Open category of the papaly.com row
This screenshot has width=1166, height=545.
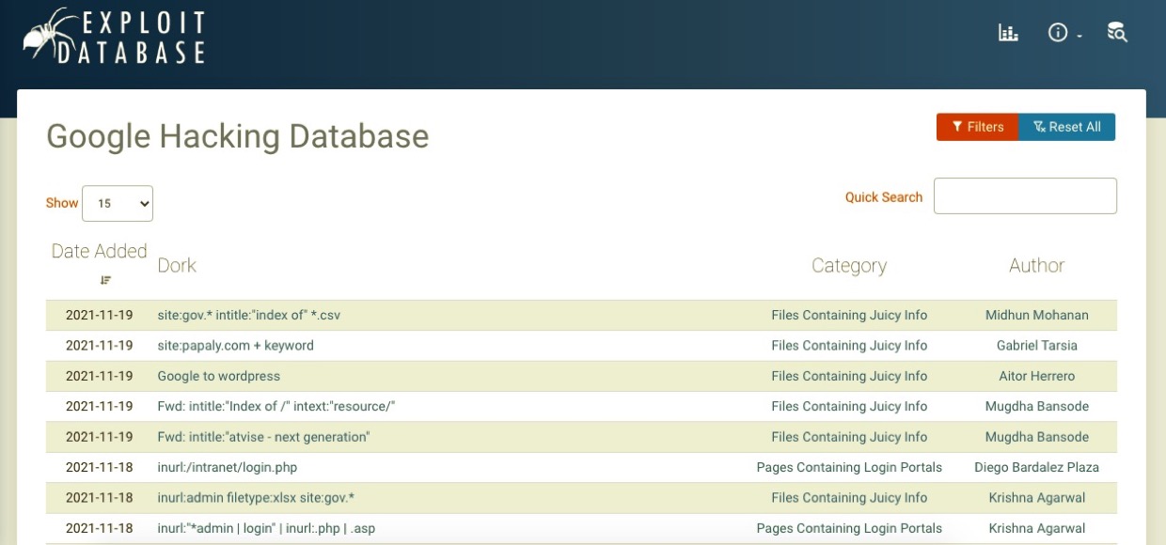click(x=849, y=345)
